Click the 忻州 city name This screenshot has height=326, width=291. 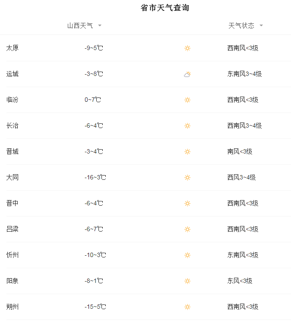point(12,255)
